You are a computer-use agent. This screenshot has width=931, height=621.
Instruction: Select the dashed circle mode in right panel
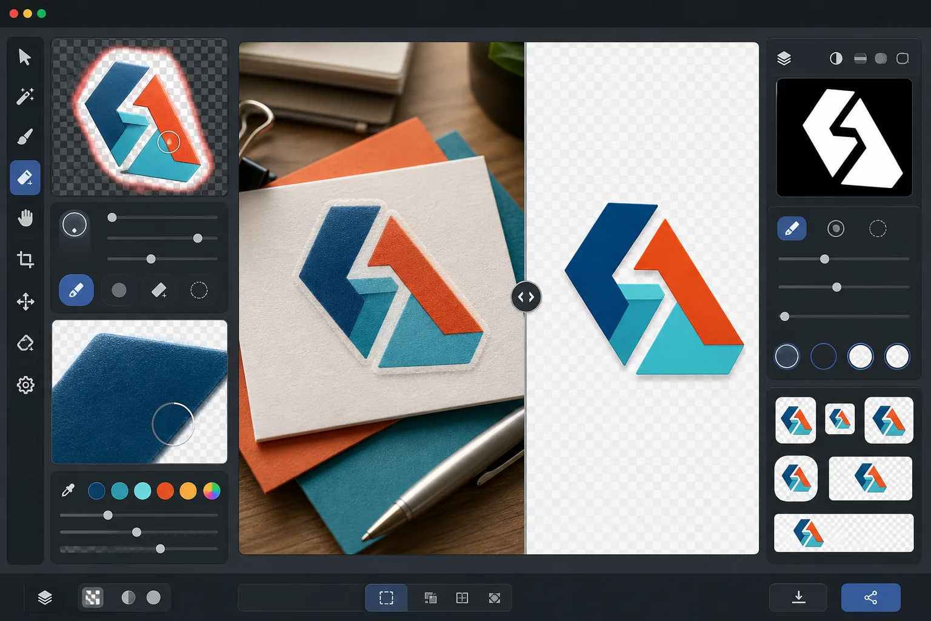(878, 229)
